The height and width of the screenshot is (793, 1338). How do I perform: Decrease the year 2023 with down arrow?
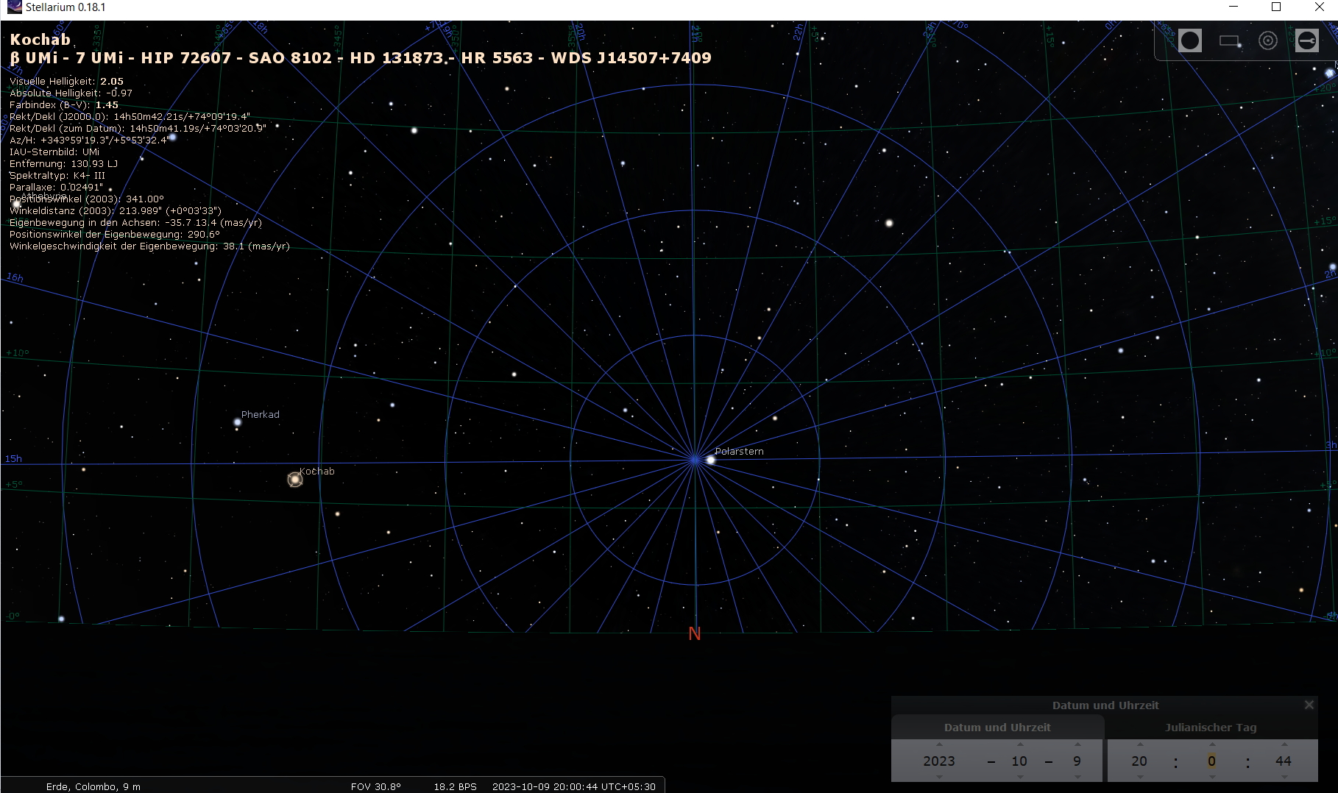(x=939, y=777)
